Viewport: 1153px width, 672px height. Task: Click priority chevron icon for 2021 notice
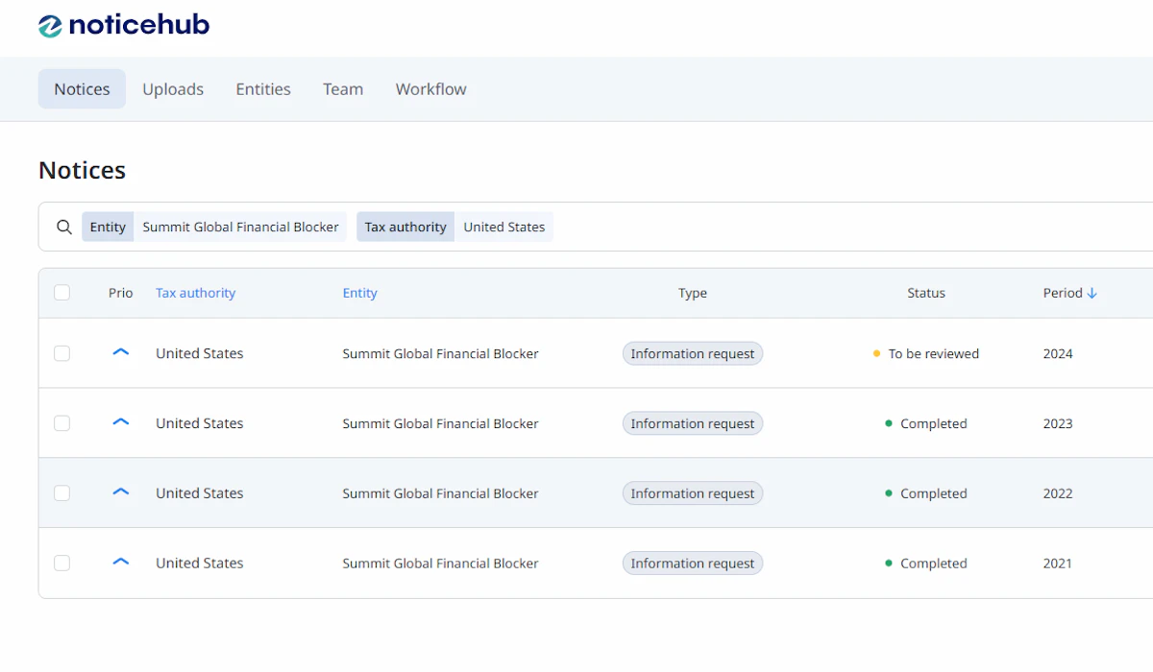click(x=120, y=563)
